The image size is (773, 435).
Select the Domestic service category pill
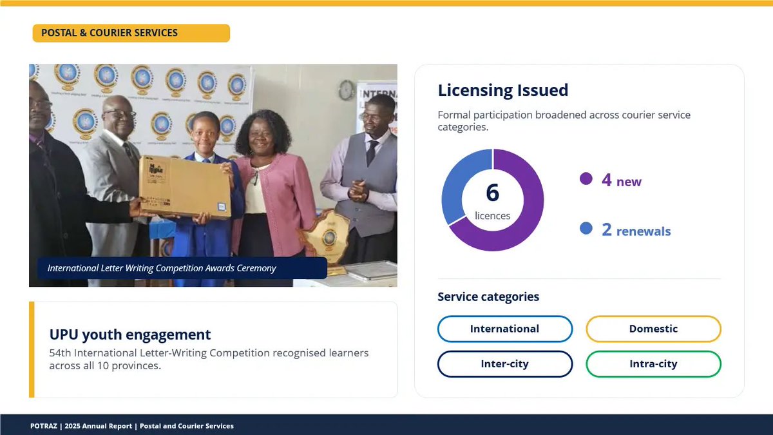coord(653,329)
